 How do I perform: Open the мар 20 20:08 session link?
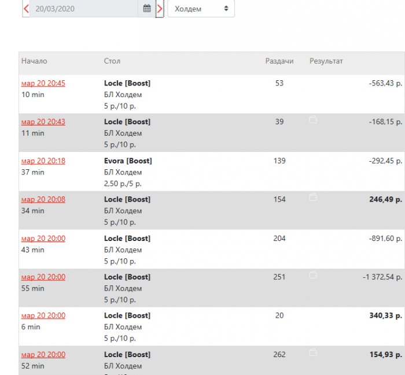43,199
